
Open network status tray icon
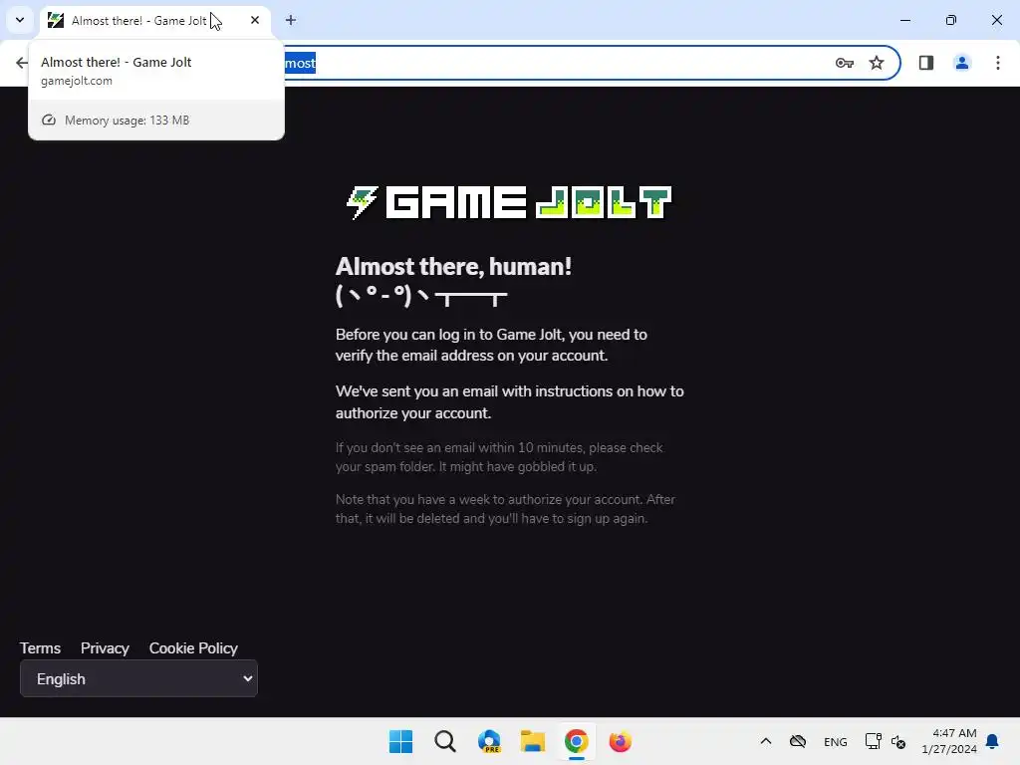[873, 741]
